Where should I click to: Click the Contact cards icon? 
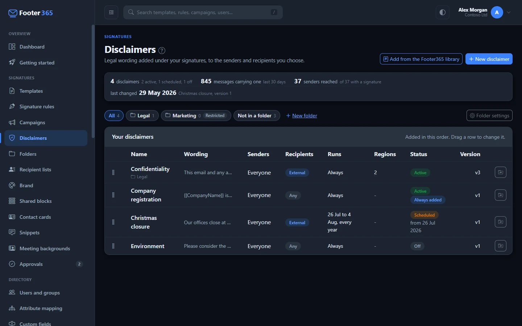click(x=12, y=217)
